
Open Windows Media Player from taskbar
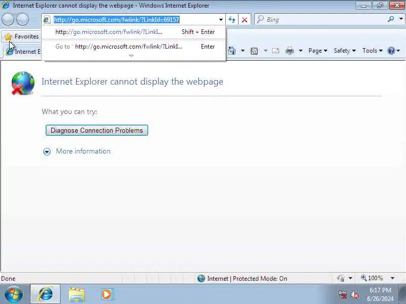click(x=107, y=294)
